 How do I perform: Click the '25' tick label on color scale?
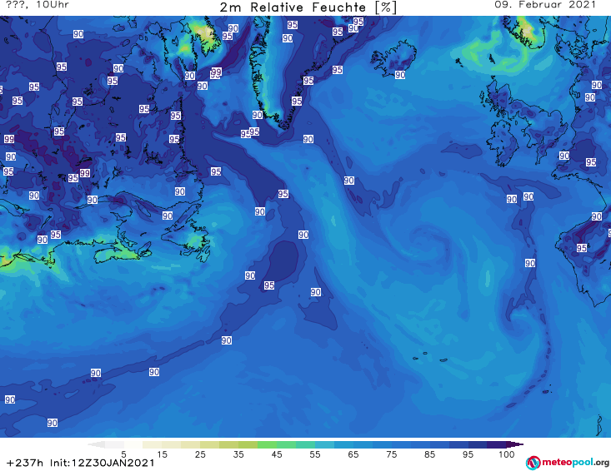click(x=200, y=454)
